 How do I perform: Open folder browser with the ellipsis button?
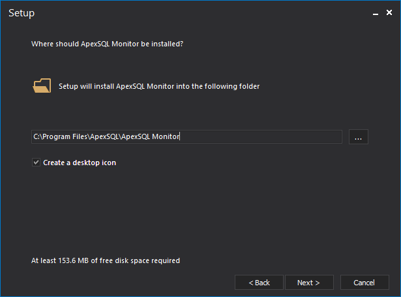(x=358, y=136)
